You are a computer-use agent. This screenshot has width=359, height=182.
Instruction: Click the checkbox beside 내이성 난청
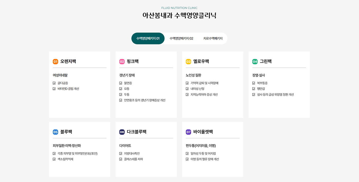[187, 89]
